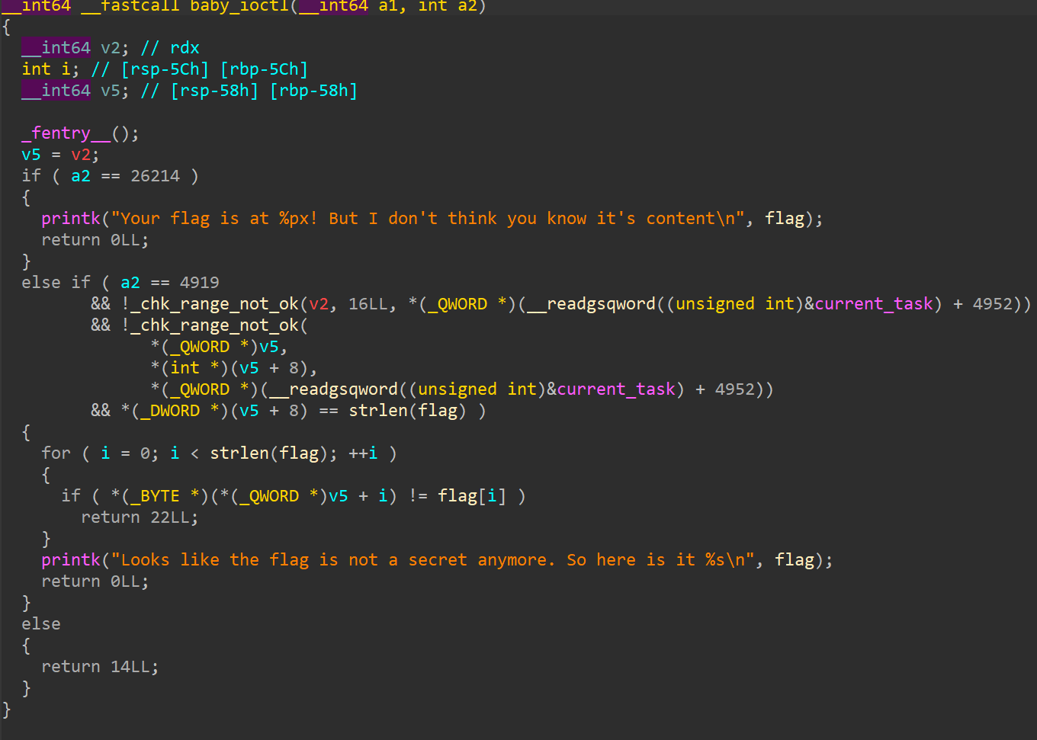
Task: Click the number 26214 constant
Action: 155,176
